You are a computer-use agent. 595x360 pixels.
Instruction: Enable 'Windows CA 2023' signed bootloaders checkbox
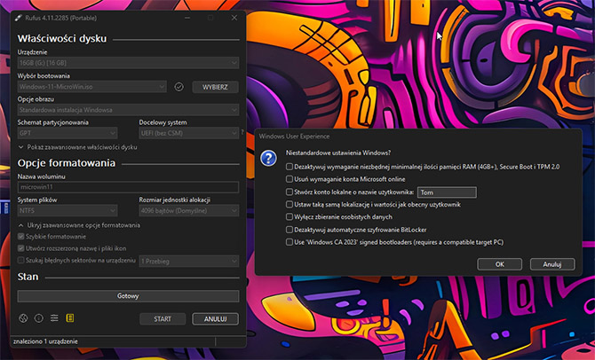[x=289, y=241]
